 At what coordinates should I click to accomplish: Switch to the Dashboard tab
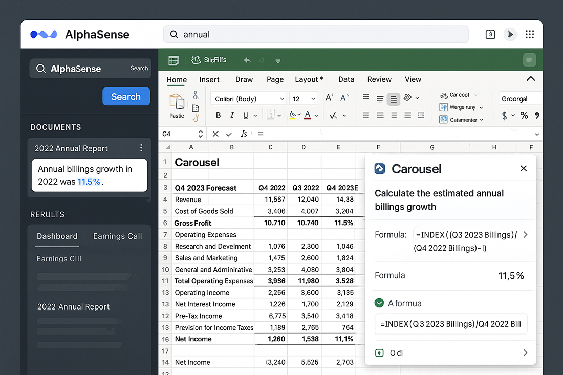click(57, 236)
